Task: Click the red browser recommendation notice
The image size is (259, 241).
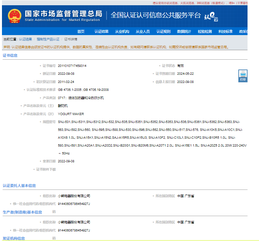Action: point(200,3)
